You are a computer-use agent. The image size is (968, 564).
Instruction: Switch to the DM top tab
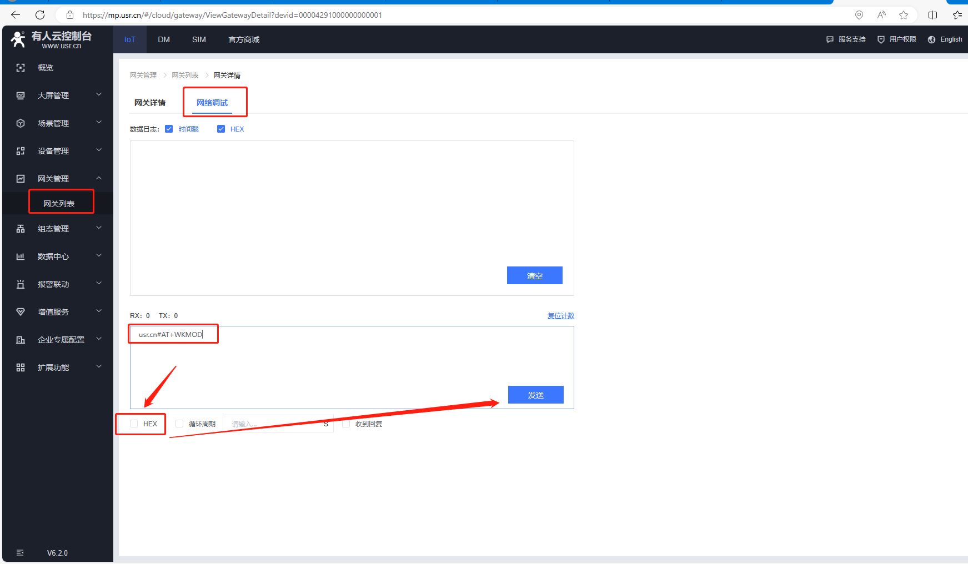tap(164, 39)
